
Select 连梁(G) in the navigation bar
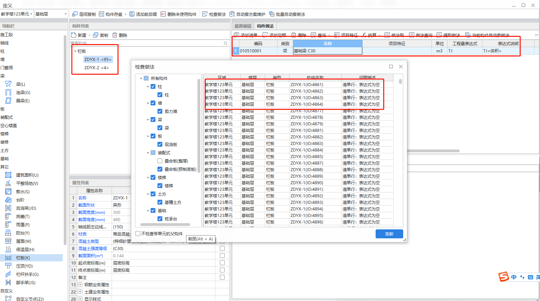23,92
